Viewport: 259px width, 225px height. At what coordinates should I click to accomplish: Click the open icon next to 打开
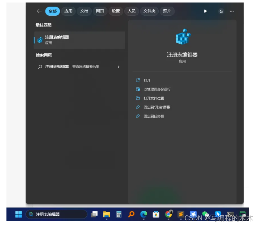[x=138, y=80]
